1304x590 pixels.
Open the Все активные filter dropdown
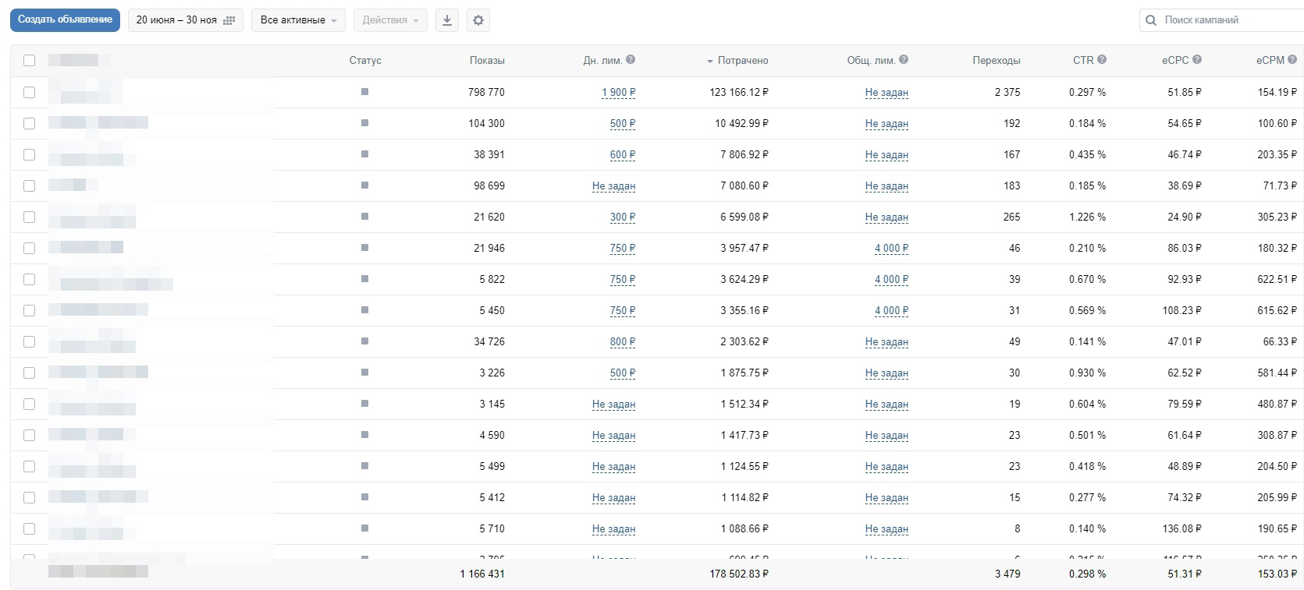coord(299,20)
